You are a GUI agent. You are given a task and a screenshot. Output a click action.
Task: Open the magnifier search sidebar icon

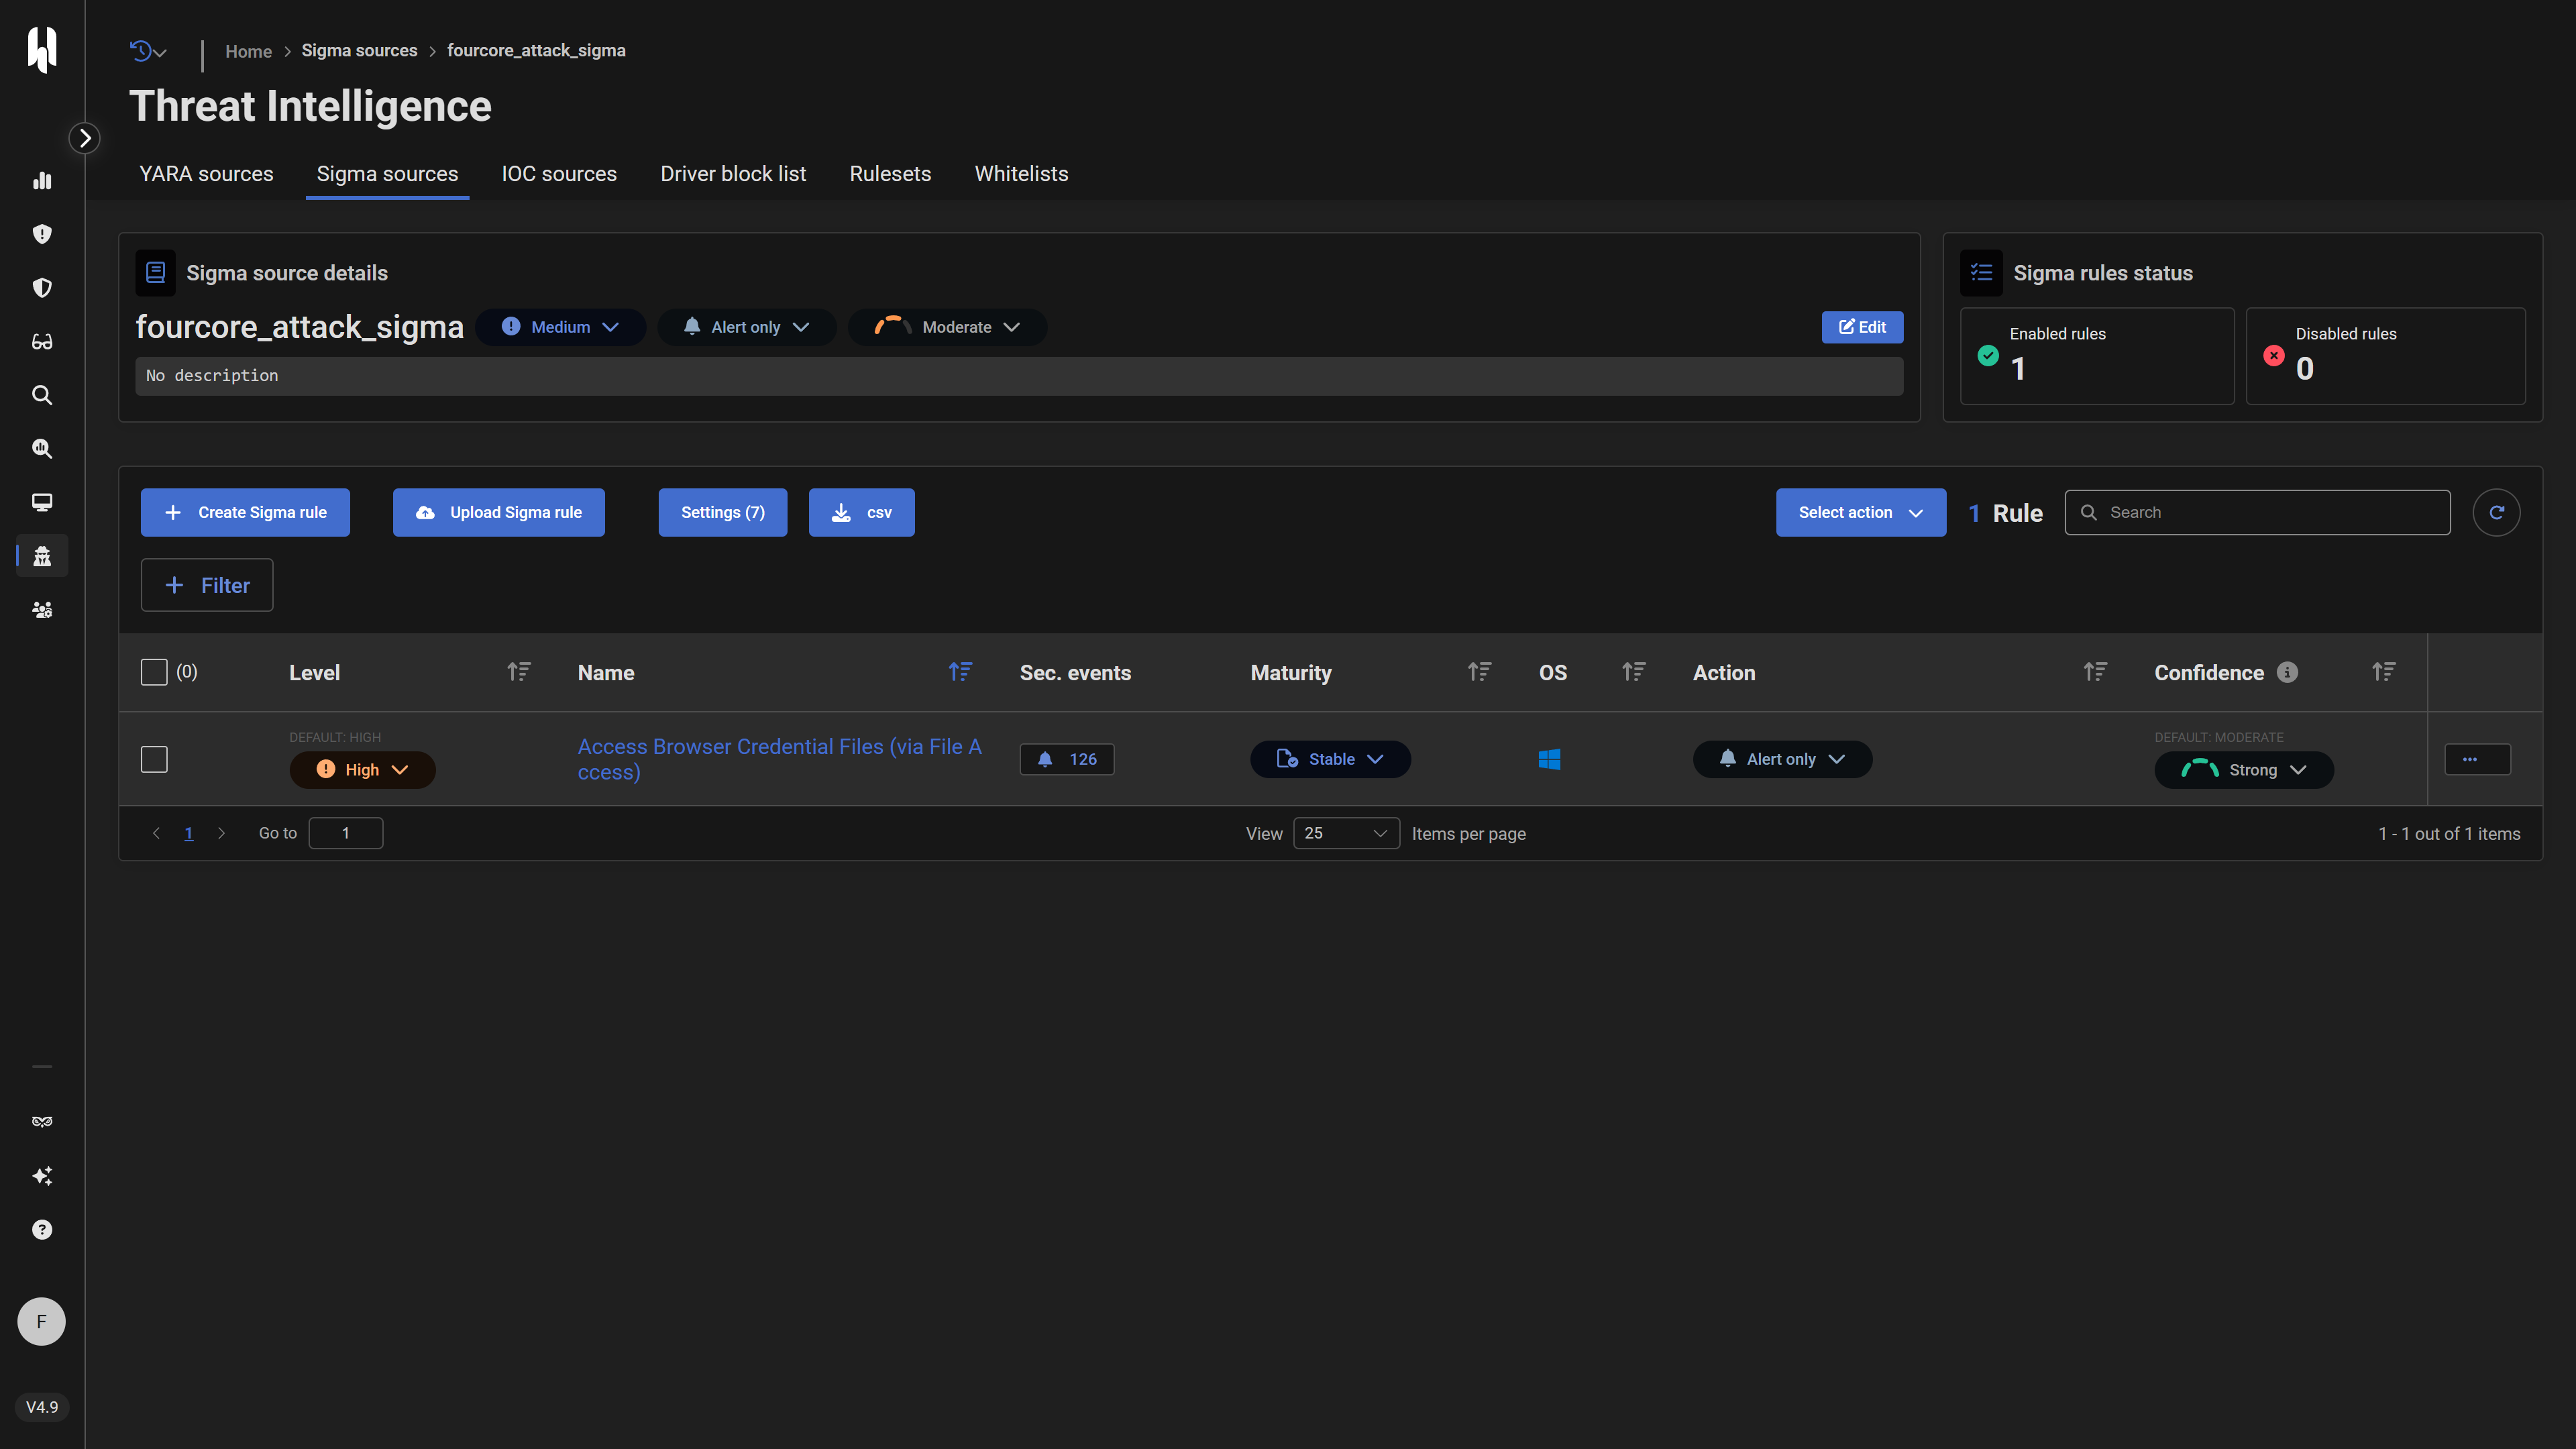[x=42, y=395]
